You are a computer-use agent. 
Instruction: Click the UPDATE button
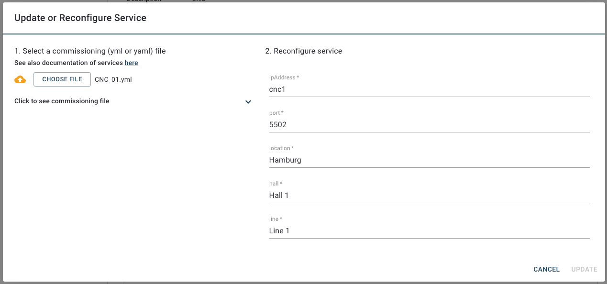point(584,269)
